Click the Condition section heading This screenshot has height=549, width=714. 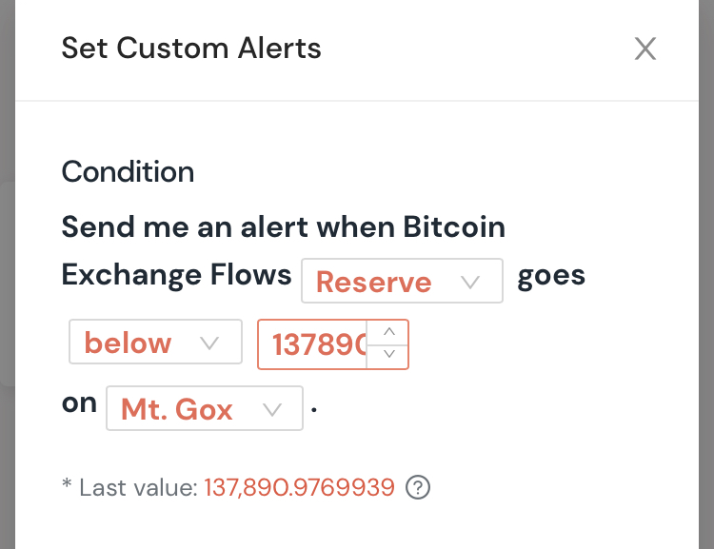(x=128, y=172)
